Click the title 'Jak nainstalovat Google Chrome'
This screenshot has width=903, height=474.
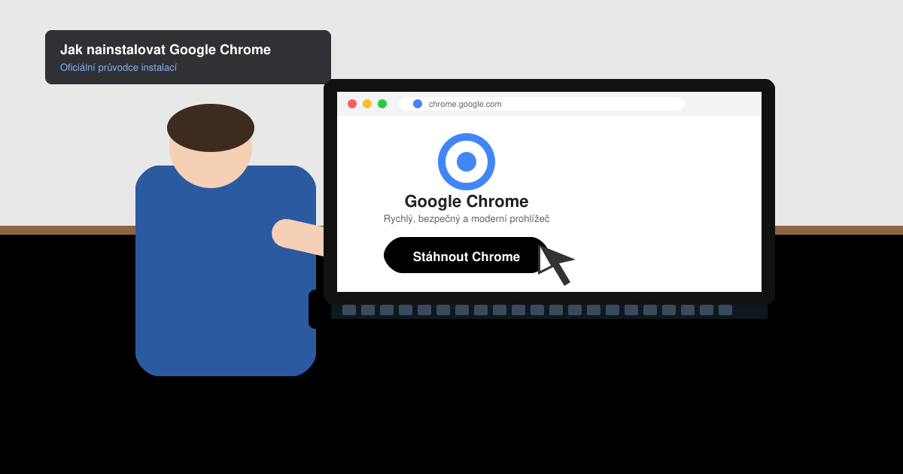[166, 50]
